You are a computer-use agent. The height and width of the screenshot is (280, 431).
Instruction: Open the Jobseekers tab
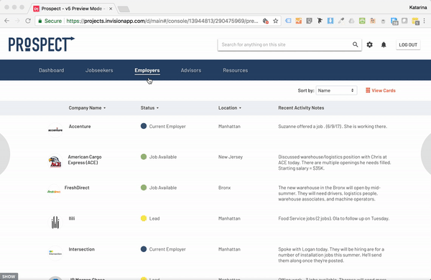pos(99,70)
